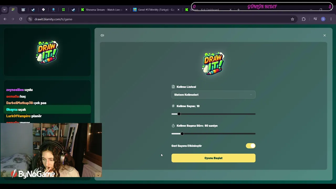Click the chat message 'zeynosliies:uydu'

(19, 90)
